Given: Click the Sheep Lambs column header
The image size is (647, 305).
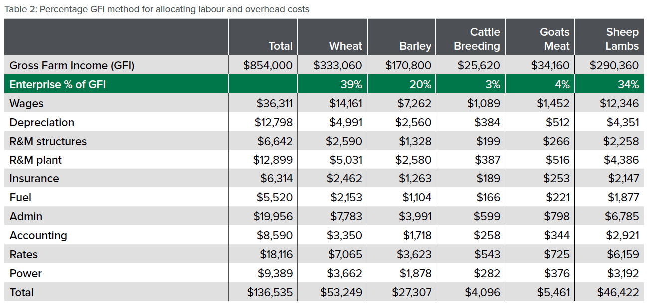Looking at the screenshot, I should pyautogui.click(x=622, y=39).
